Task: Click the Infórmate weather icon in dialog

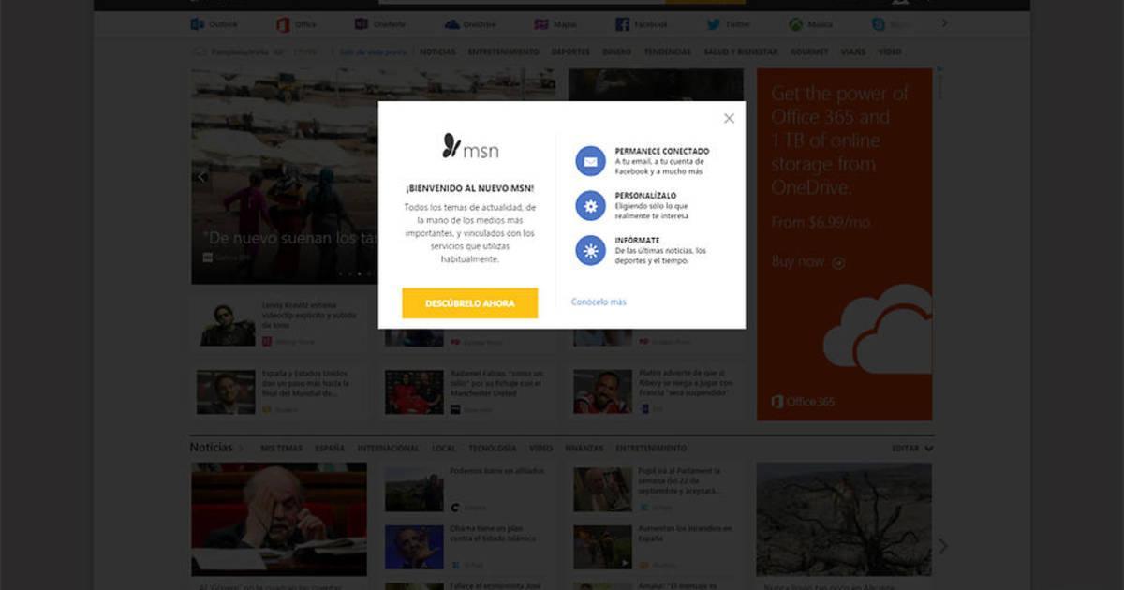Action: tap(591, 251)
